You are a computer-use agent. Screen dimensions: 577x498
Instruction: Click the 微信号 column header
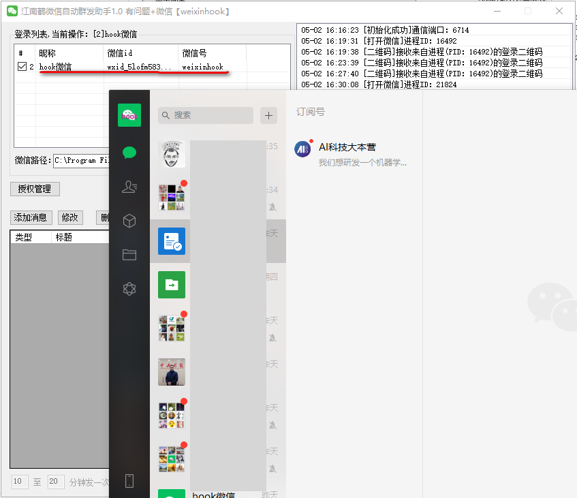tap(213, 53)
